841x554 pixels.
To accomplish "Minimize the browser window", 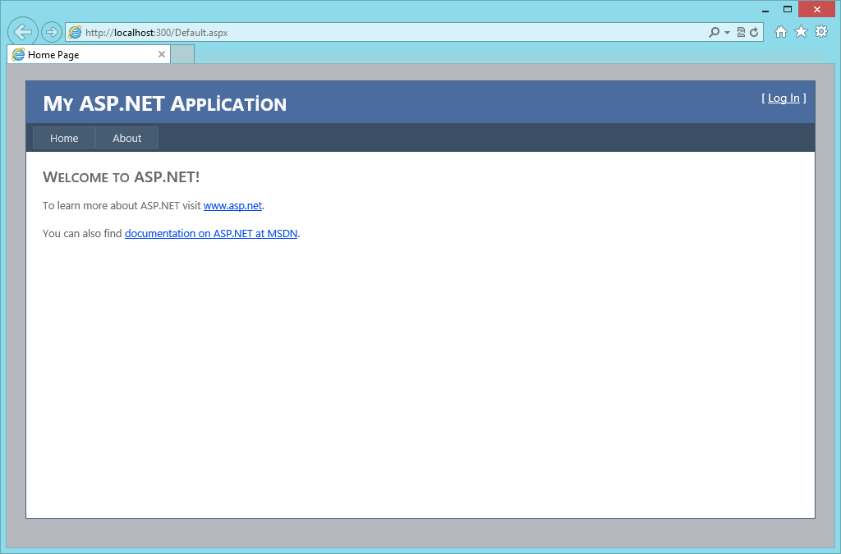I will click(765, 10).
